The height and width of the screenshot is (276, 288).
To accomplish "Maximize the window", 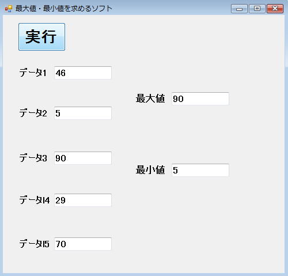I will coord(257,9).
